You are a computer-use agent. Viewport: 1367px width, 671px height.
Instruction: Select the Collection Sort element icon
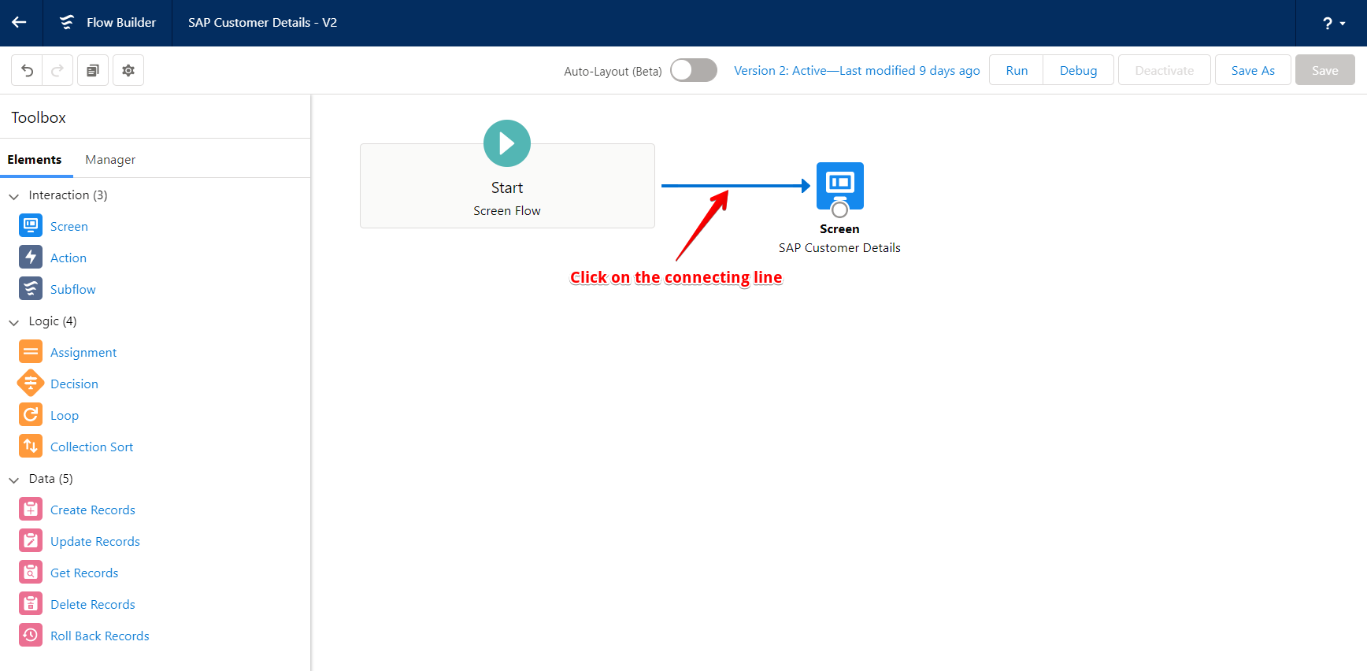tap(31, 447)
